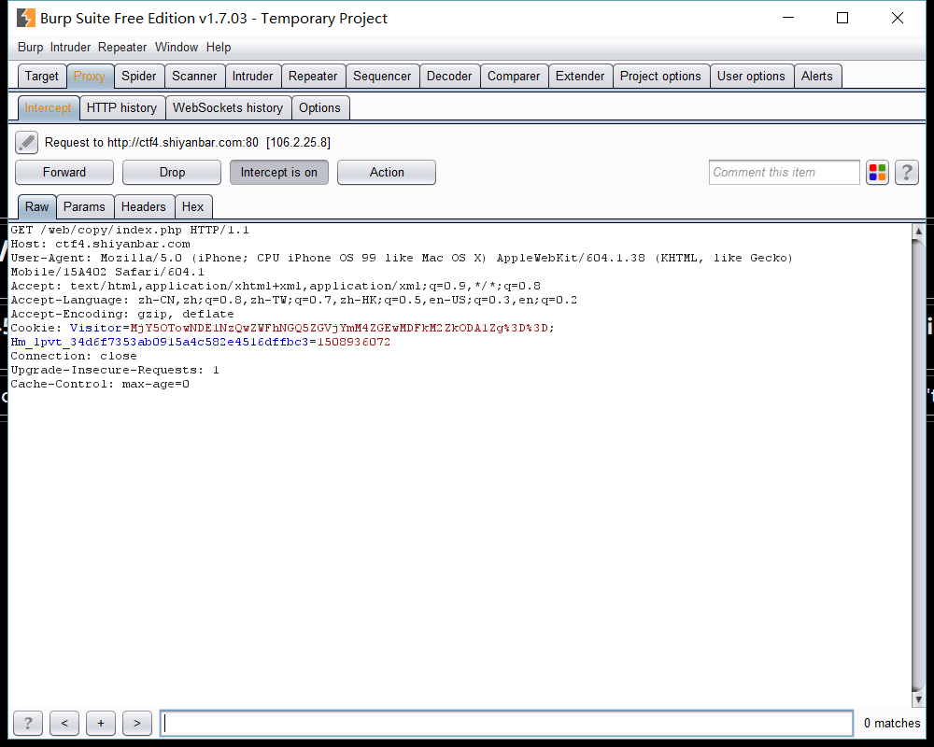Click the Request to http://ctf4.shiyanbar.com:80 label
Image resolution: width=934 pixels, height=747 pixels.
(x=188, y=142)
